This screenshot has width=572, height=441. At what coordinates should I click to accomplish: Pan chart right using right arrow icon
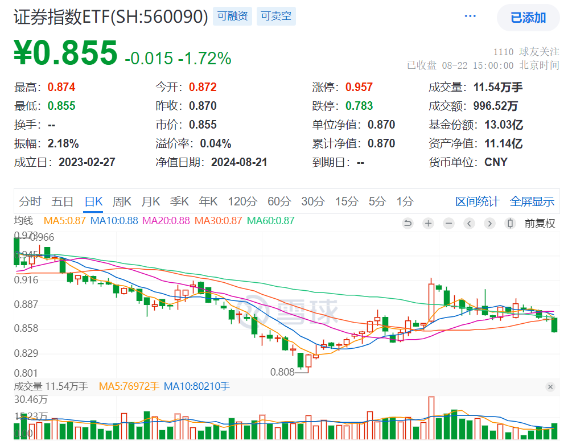click(x=489, y=224)
